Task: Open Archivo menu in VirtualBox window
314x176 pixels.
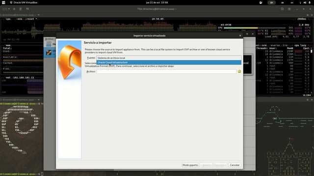Action: coord(49,39)
